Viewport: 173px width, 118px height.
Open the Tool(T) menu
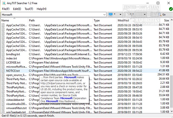29,9
